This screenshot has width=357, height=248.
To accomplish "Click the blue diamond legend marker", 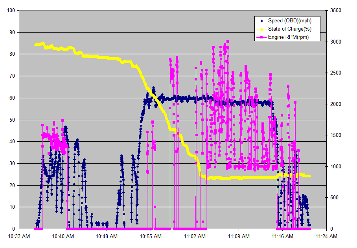I will pyautogui.click(x=261, y=21).
